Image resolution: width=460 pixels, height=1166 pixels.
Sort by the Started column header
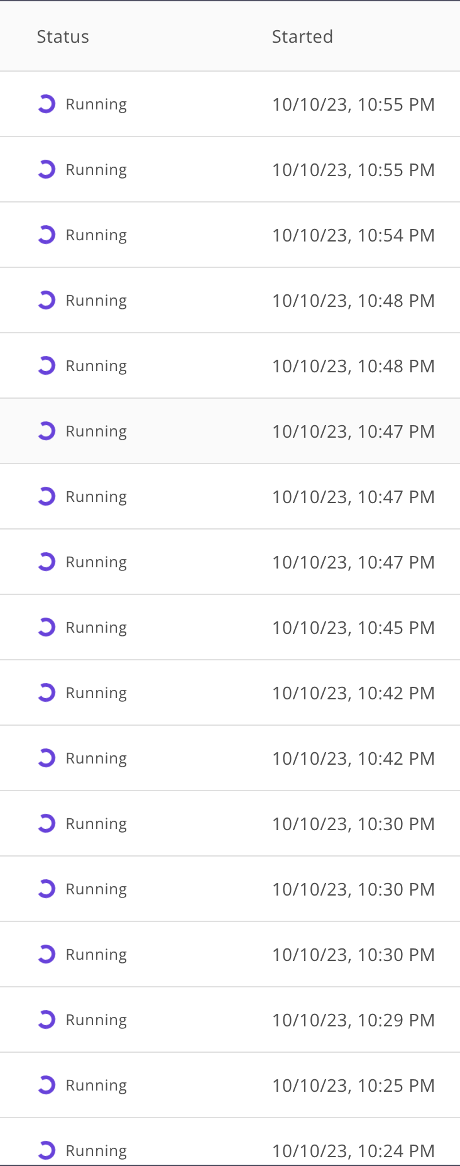click(302, 36)
